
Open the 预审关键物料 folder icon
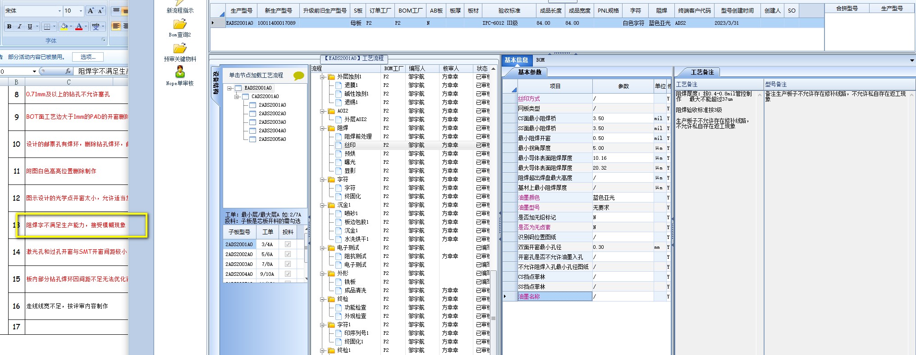point(180,48)
